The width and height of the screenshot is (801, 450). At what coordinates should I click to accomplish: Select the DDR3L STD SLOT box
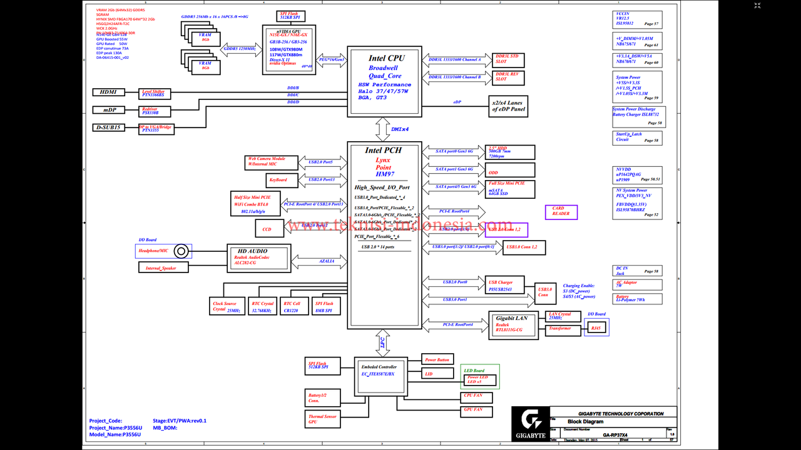(509, 60)
